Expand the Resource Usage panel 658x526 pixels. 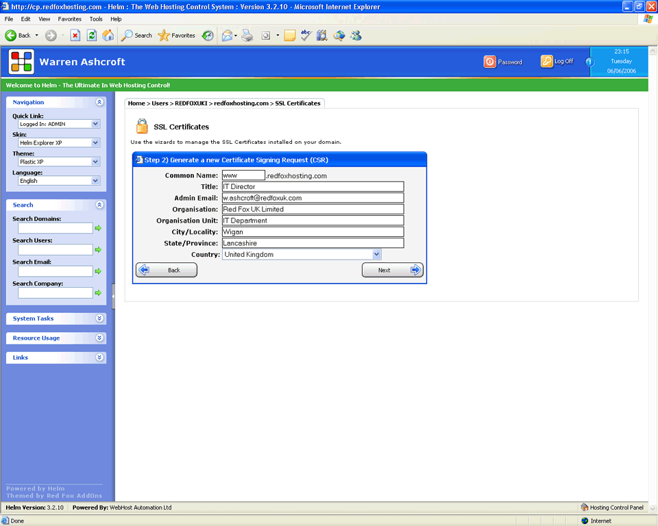[x=99, y=338]
